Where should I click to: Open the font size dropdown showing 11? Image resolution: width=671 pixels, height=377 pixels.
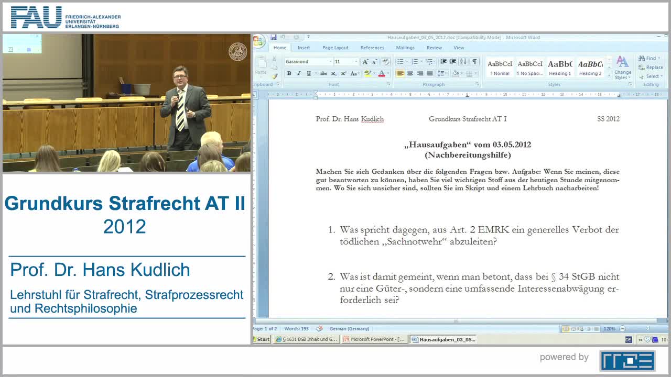tap(356, 62)
